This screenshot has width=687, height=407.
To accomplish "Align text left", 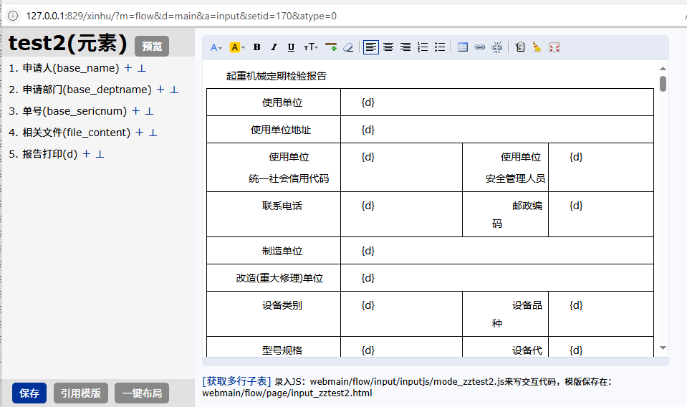I will [370, 47].
